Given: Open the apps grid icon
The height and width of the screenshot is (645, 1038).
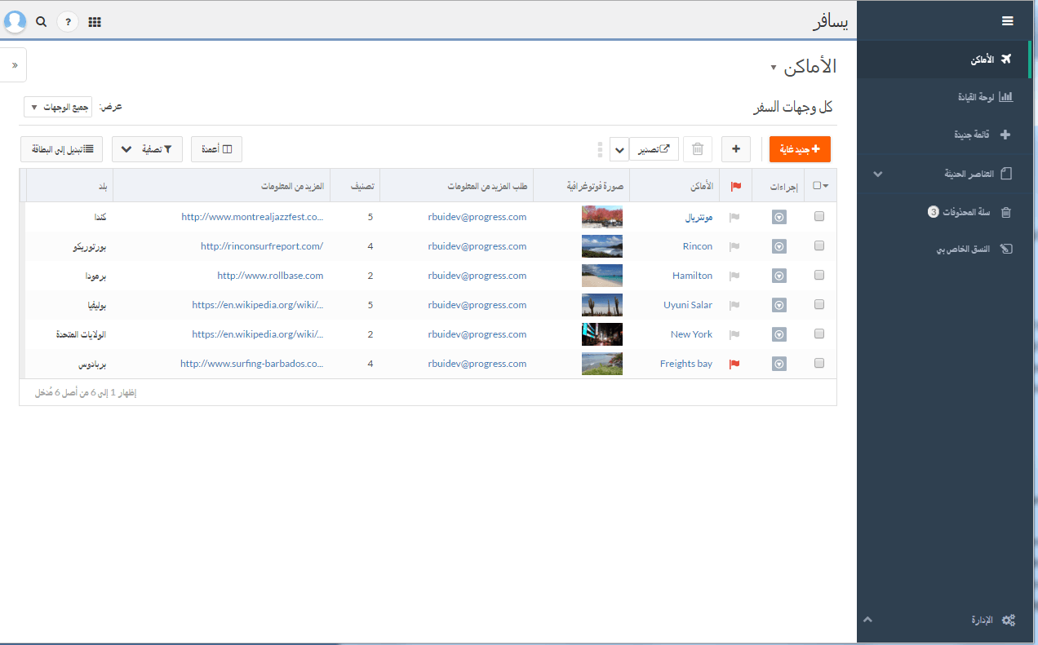Looking at the screenshot, I should pos(95,22).
